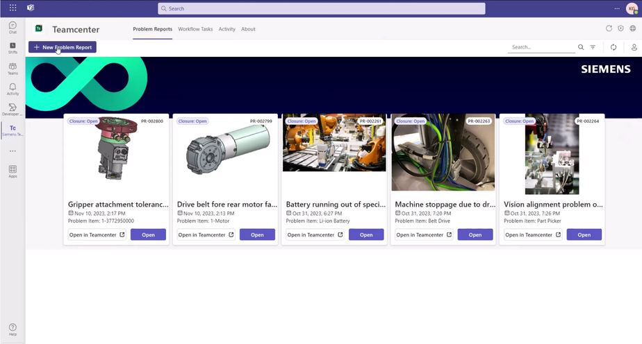Focus the problem reports Search field
The width and height of the screenshot is (642, 344).
point(541,47)
